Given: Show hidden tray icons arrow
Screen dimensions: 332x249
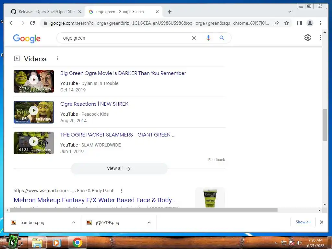Looking at the screenshot, I should [276, 243].
